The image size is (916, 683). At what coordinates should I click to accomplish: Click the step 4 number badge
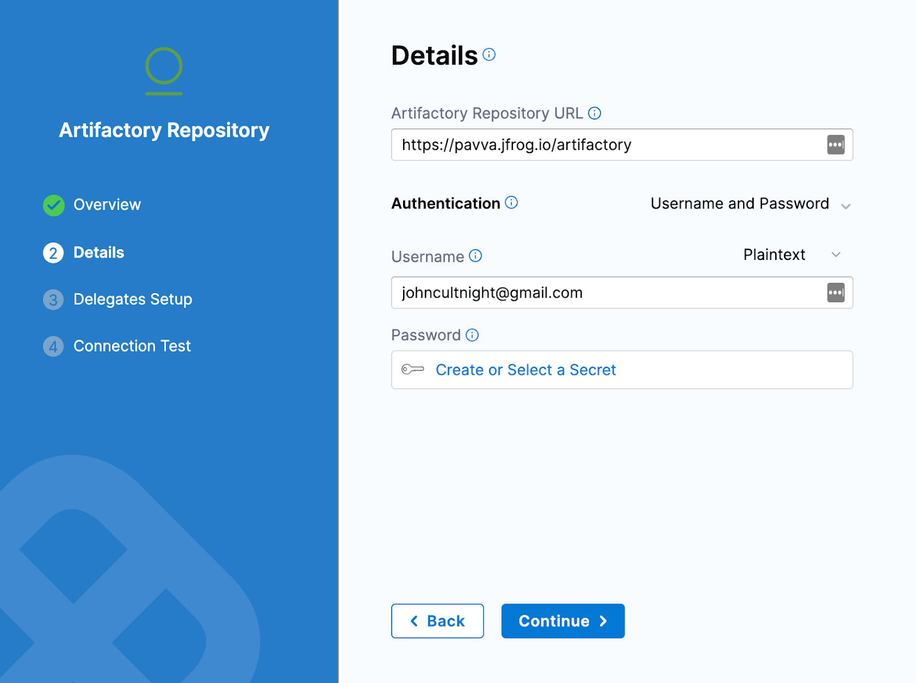53,346
